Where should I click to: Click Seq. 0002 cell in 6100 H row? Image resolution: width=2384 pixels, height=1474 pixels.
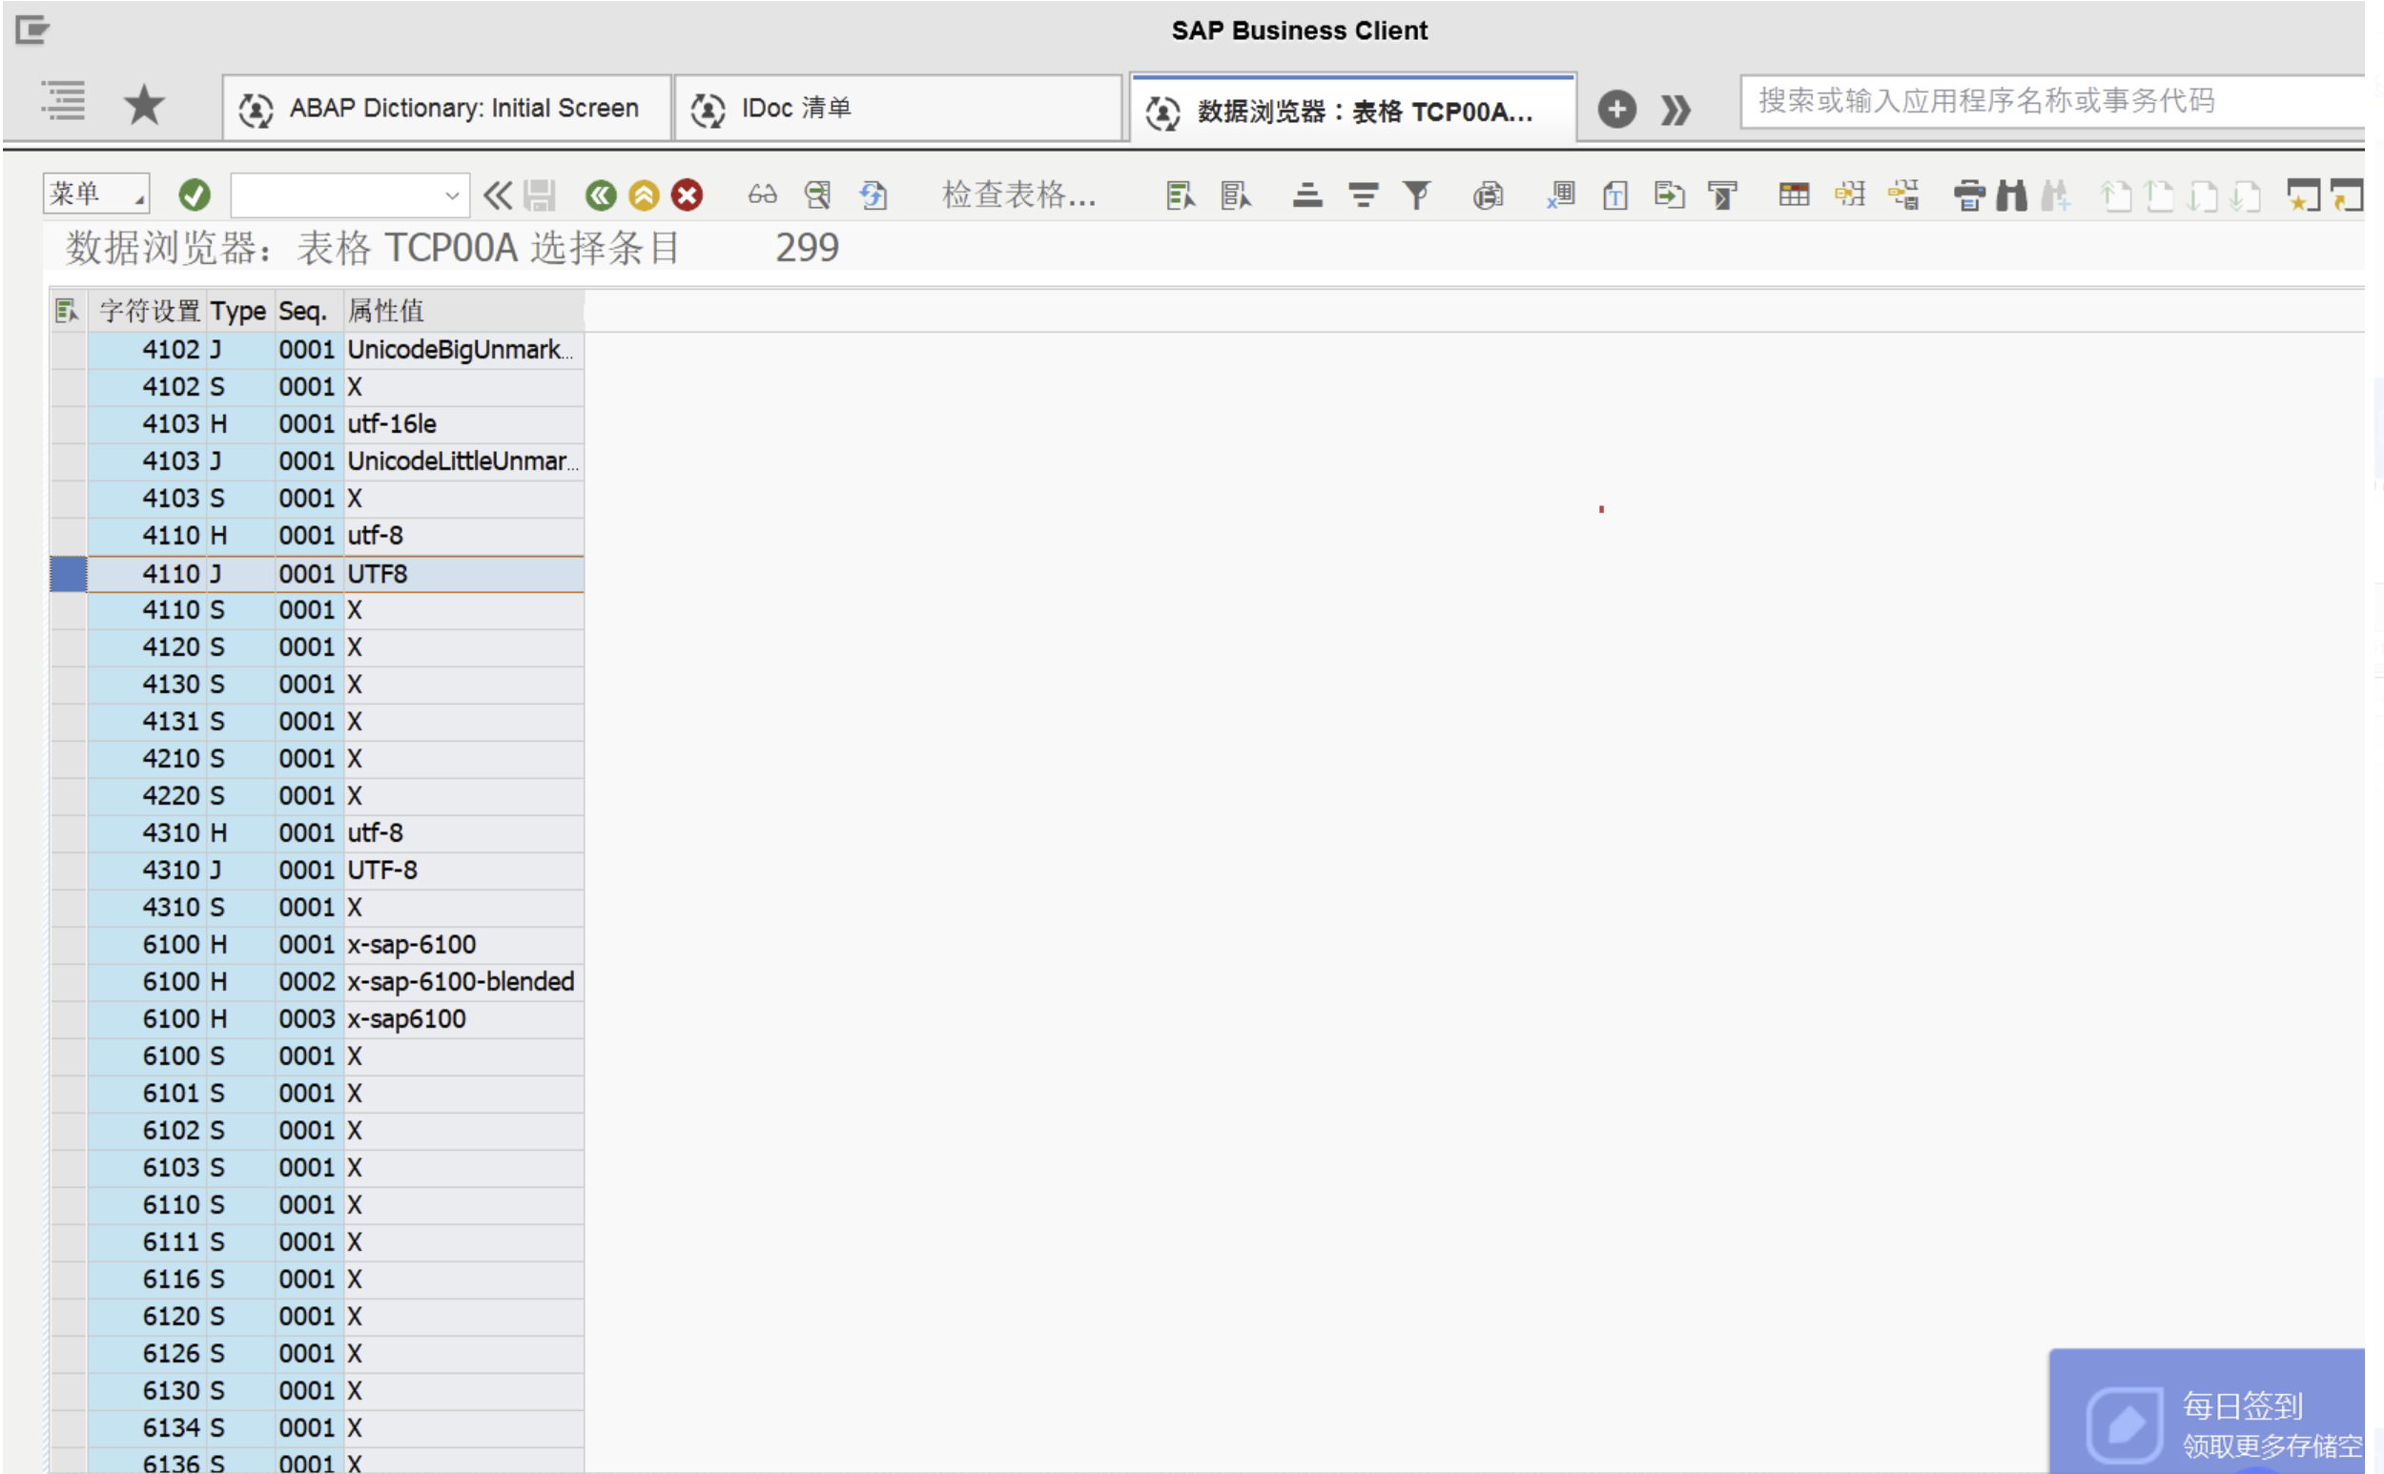pos(308,982)
